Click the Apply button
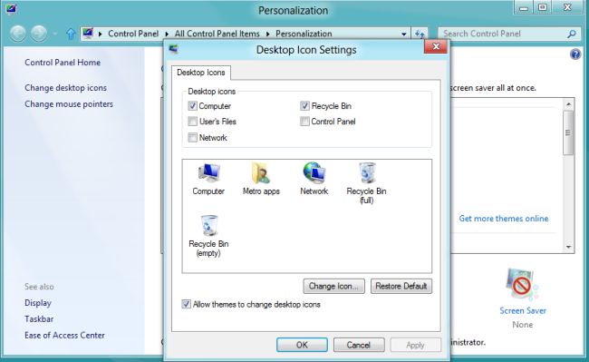 pyautogui.click(x=415, y=345)
